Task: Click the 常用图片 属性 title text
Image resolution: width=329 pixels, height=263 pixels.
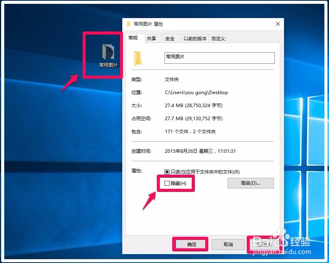Action: [148, 24]
